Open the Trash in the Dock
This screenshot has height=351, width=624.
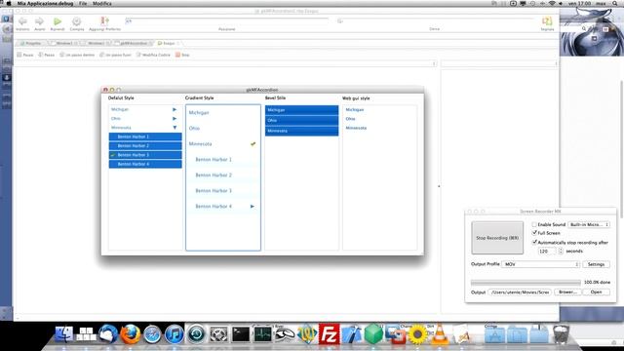(x=562, y=333)
